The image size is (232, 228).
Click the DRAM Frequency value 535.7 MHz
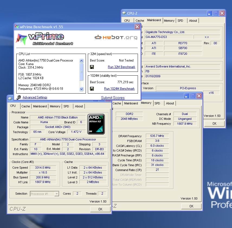tap(157, 136)
